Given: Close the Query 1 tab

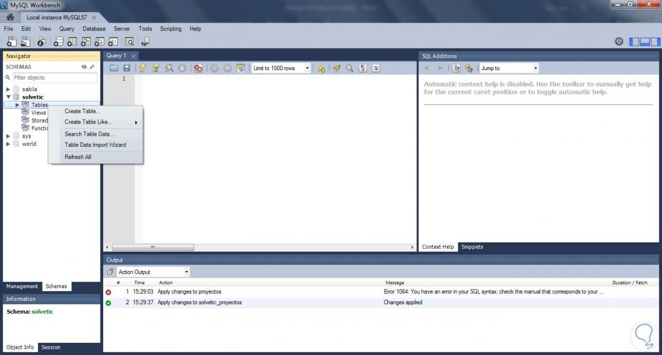Looking at the screenshot, I should pos(134,56).
